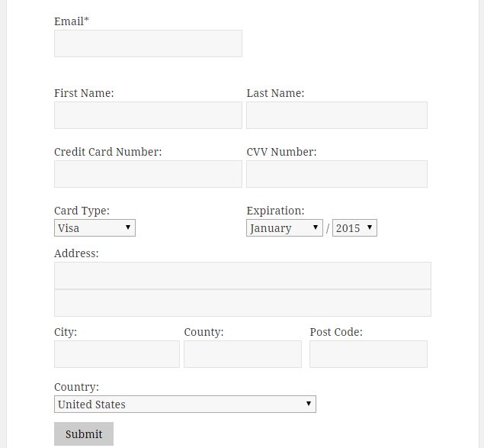Focus the First Name text box
Viewport: 484px width, 448px height.
(148, 115)
